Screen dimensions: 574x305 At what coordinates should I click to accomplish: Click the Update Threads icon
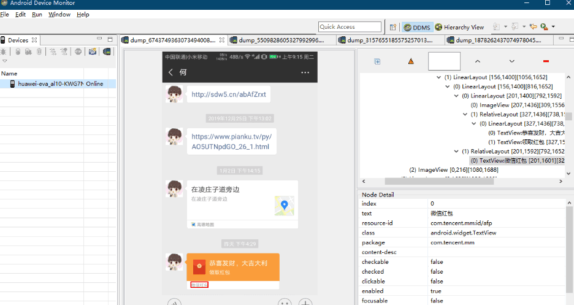point(53,52)
